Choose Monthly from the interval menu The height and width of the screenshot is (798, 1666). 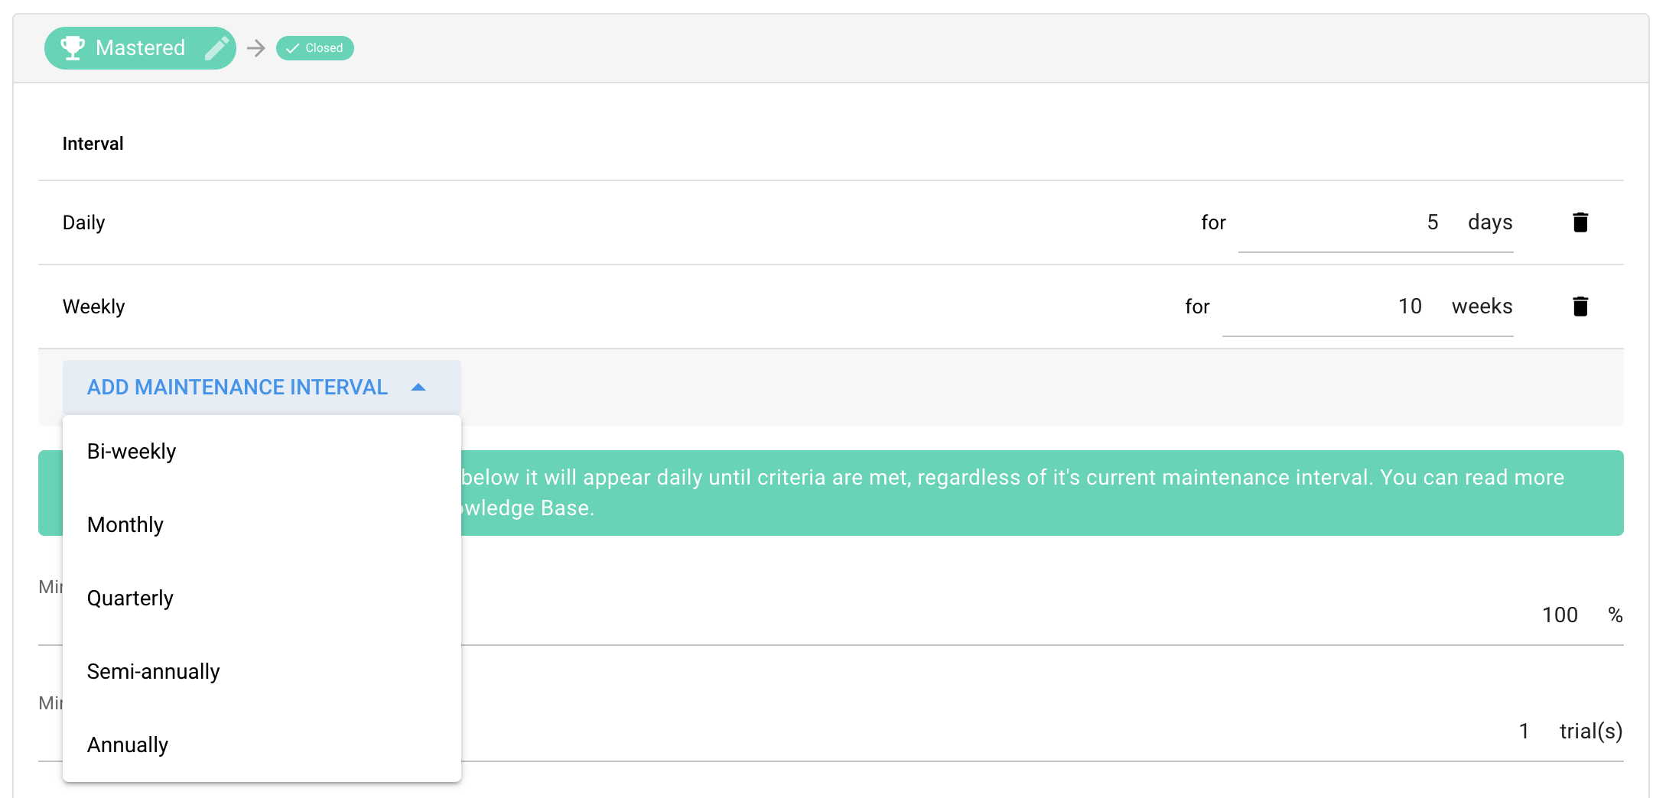[125, 525]
